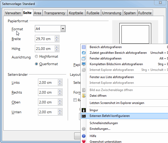
Task: Decrease the Höhe value with down arrow
Action: [x=57, y=50]
